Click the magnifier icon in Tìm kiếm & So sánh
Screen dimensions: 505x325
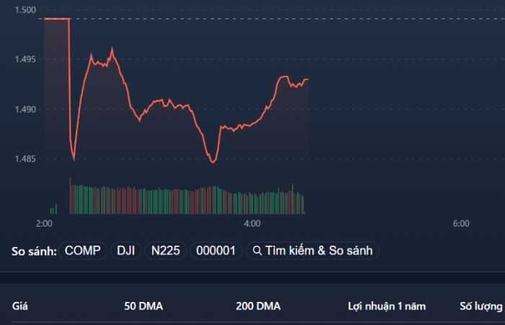[256, 251]
